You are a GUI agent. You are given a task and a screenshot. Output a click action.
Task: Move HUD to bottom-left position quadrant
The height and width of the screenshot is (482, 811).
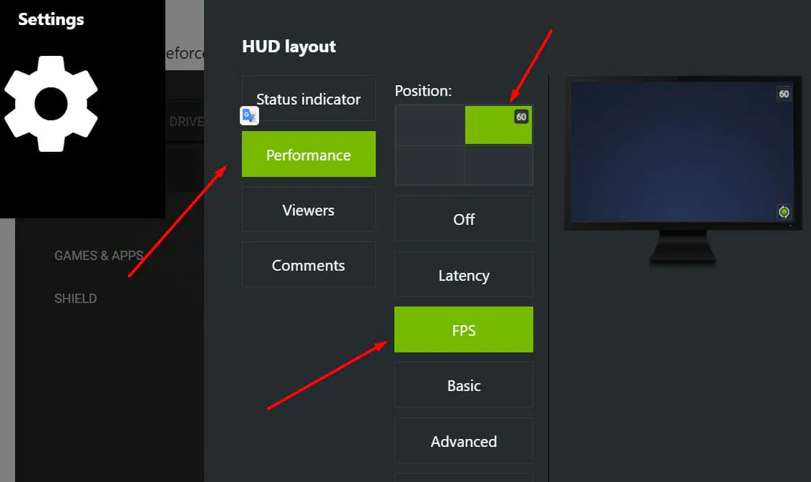[429, 165]
